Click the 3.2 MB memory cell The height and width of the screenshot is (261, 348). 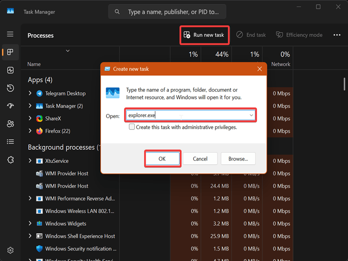[x=221, y=224]
